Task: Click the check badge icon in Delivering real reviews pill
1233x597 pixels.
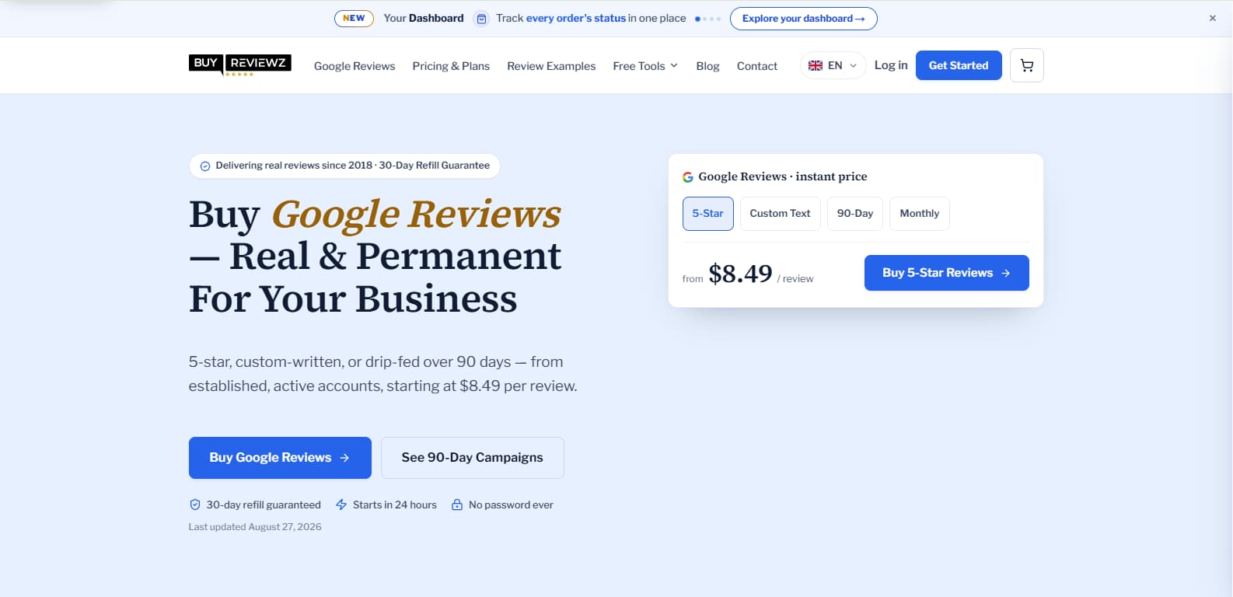Action: (205, 166)
